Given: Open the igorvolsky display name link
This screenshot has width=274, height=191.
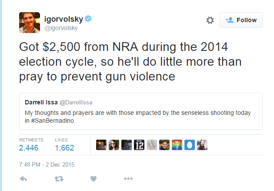Looking at the screenshot, I should point(63,19).
